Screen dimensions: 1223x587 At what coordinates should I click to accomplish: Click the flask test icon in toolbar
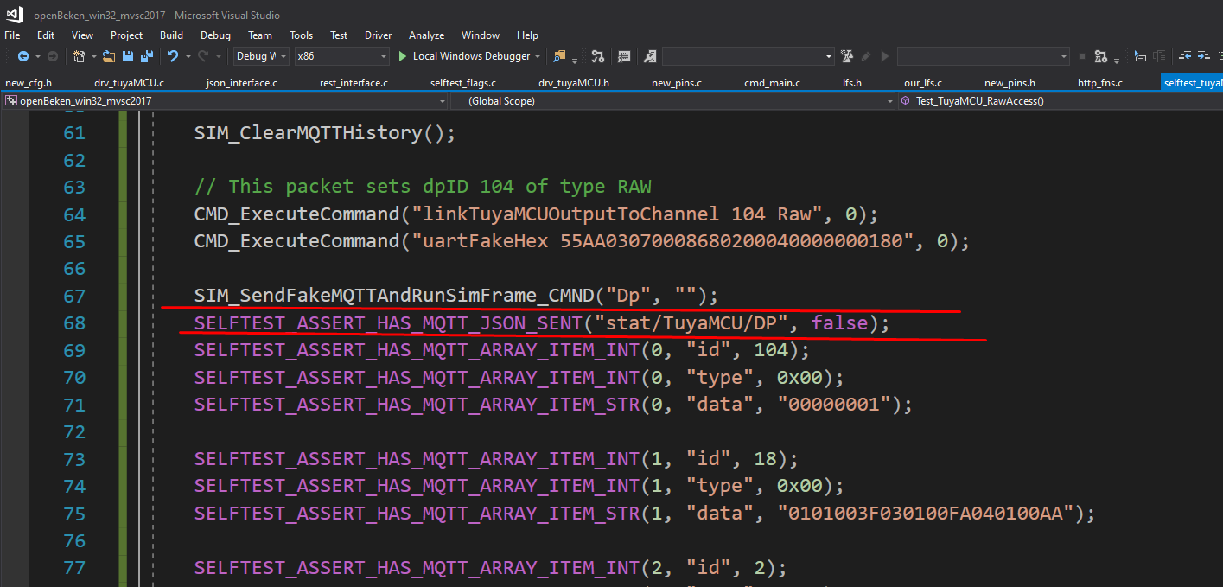846,56
